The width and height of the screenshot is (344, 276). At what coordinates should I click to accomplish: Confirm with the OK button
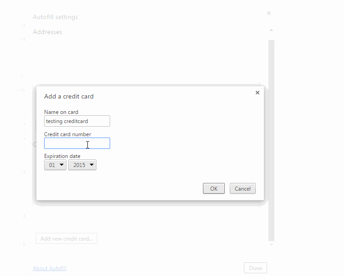214,188
